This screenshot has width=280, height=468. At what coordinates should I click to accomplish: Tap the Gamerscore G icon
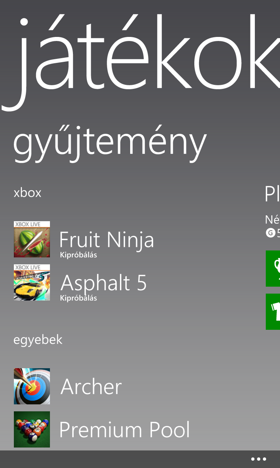point(270,233)
